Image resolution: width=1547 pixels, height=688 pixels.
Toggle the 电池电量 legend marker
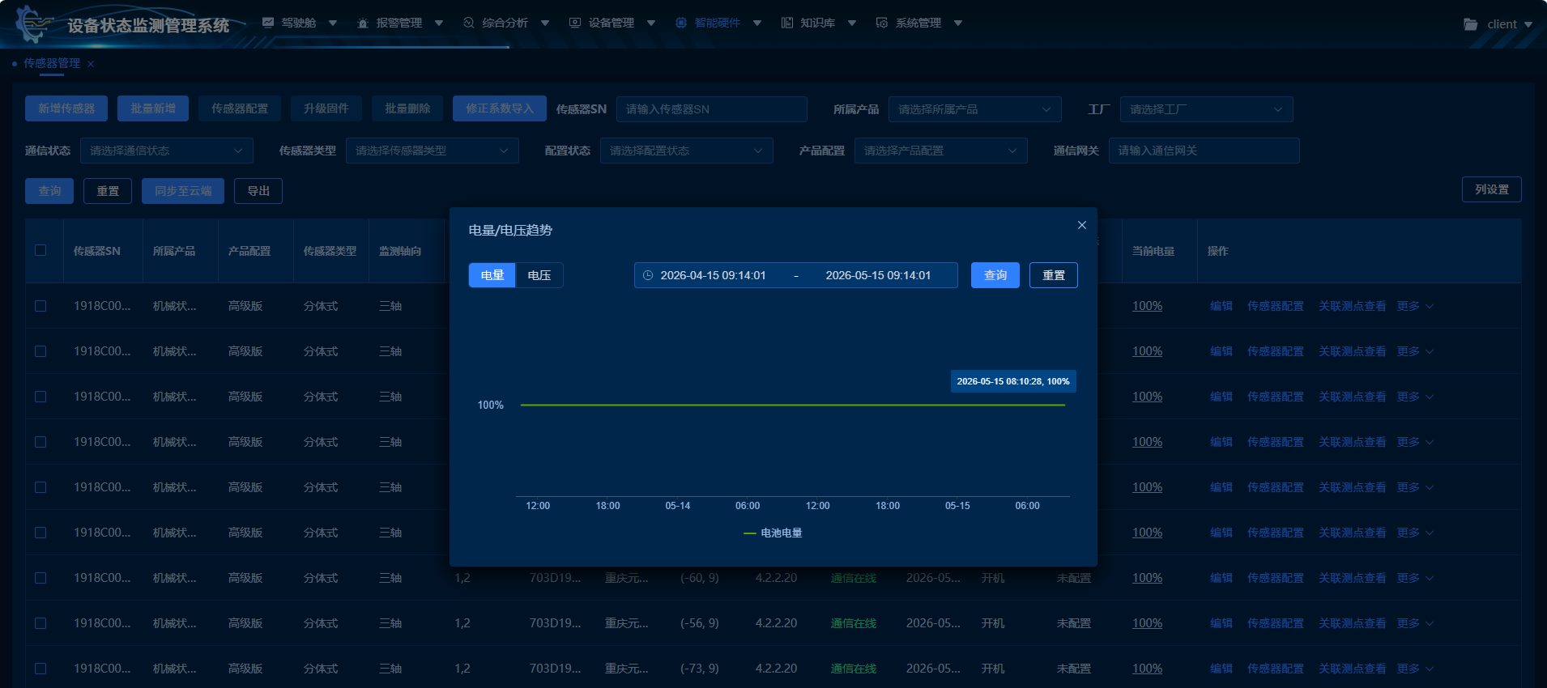pyautogui.click(x=750, y=533)
